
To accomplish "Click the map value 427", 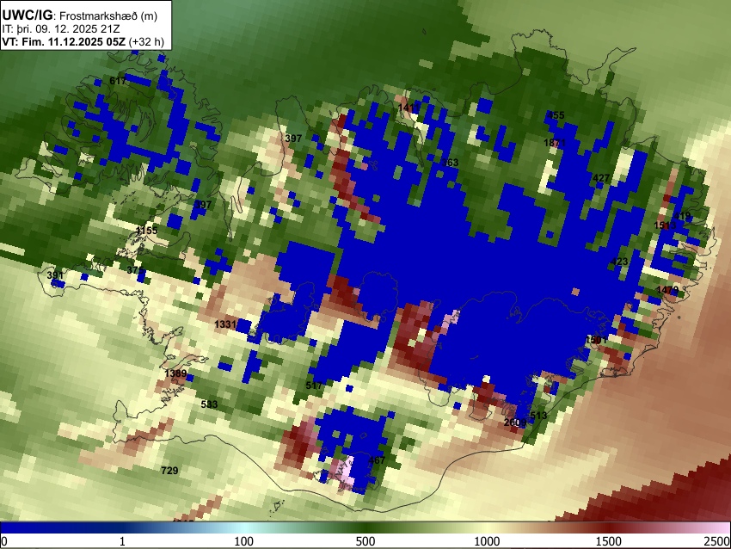I will 601,178.
